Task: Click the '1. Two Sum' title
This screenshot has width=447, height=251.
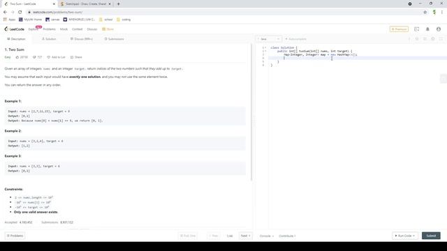Action: click(x=14, y=50)
